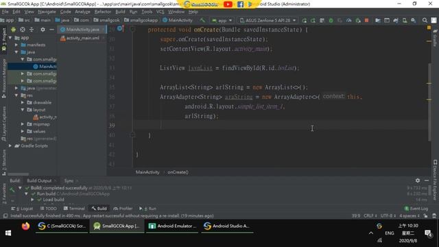Open the File menu

pos(5,12)
